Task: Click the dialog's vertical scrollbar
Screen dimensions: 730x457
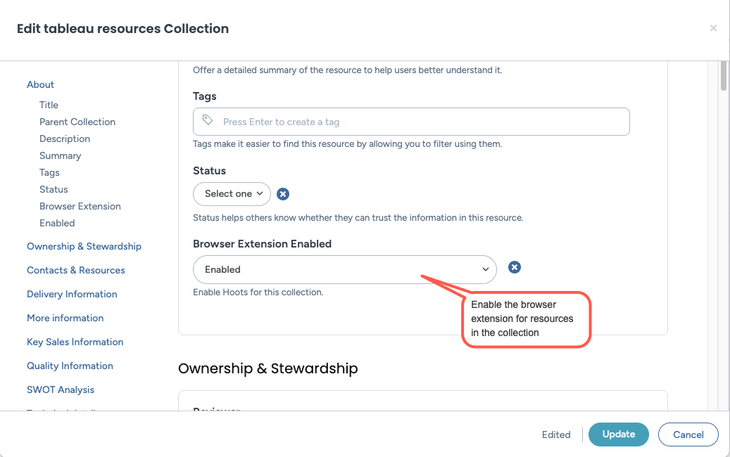Action: pyautogui.click(x=723, y=76)
